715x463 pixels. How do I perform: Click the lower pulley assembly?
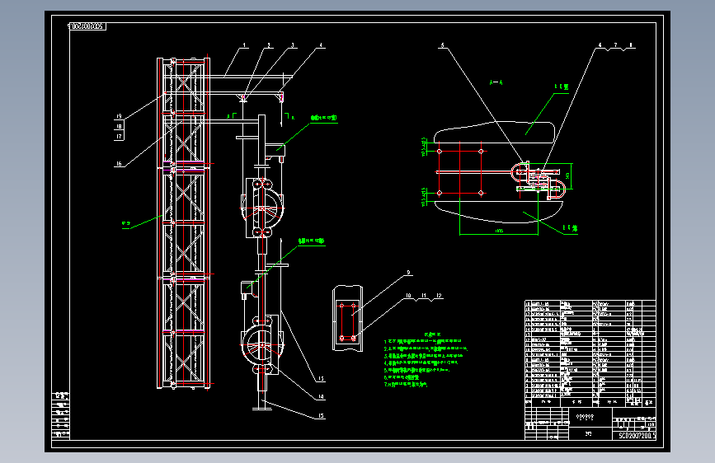[x=262, y=345]
